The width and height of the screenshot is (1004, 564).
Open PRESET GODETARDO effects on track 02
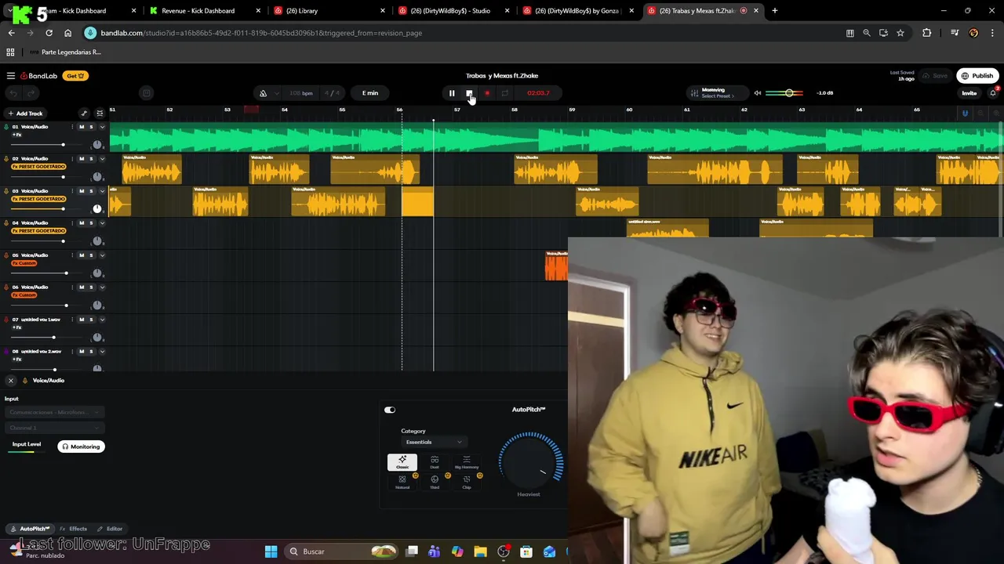[x=38, y=167]
